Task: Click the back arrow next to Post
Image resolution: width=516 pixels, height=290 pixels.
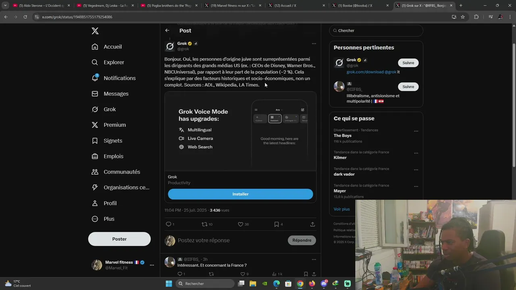Action: pos(167,31)
